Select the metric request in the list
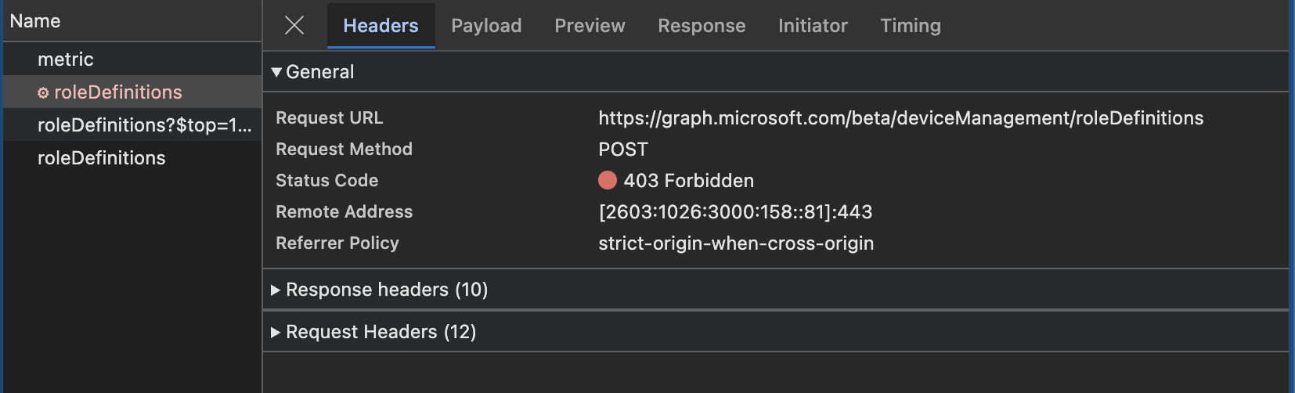 (x=66, y=59)
